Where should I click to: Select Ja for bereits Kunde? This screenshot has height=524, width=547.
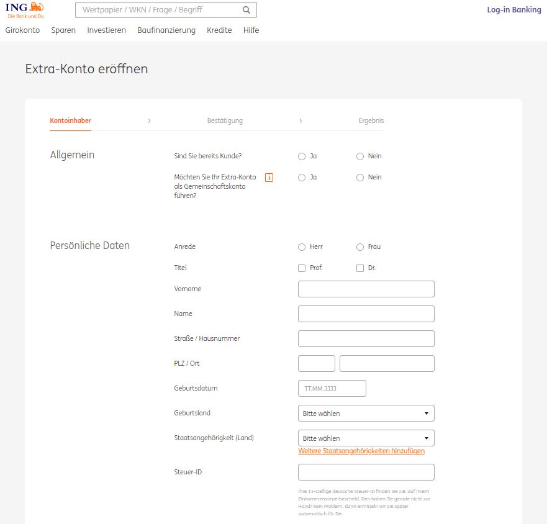(x=302, y=156)
